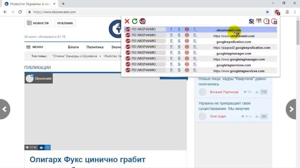The width and height of the screenshot is (300, 168).
Task: Choose Custom preset for ...googlesyndication.com
Action: pos(195,41)
